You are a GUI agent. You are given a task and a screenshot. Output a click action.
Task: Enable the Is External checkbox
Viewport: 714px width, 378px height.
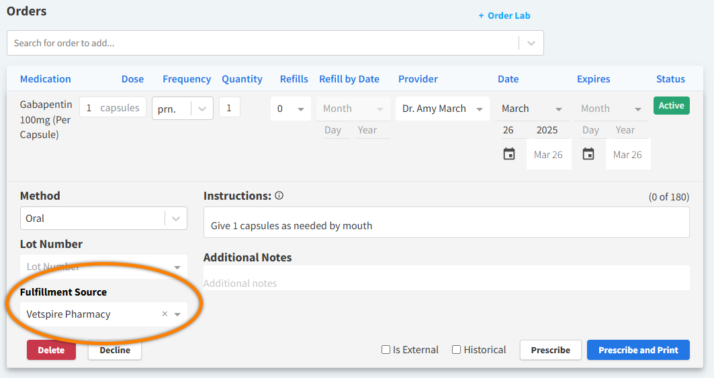coord(386,350)
